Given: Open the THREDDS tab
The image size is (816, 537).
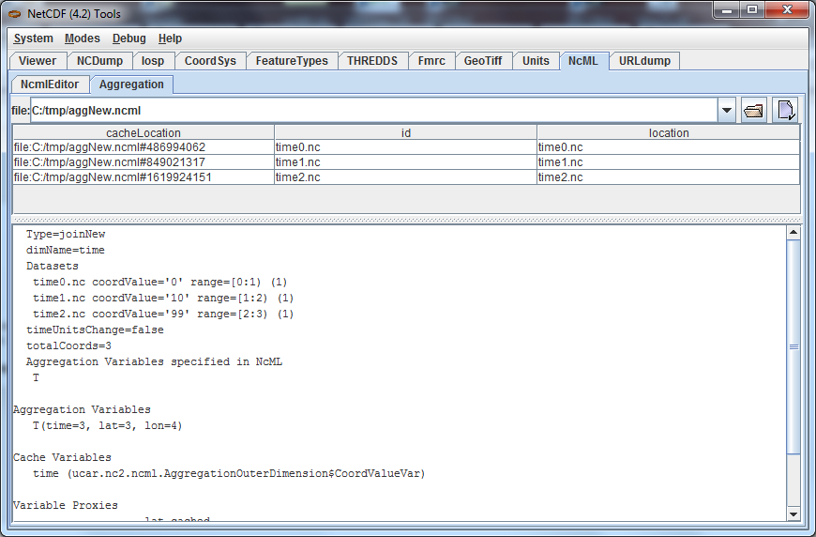Looking at the screenshot, I should (x=371, y=61).
